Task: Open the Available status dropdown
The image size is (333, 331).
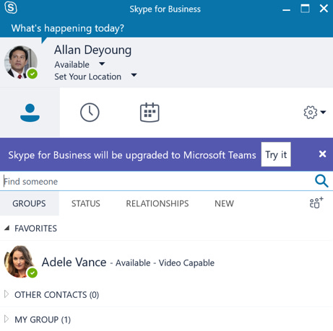Action: tap(102, 64)
